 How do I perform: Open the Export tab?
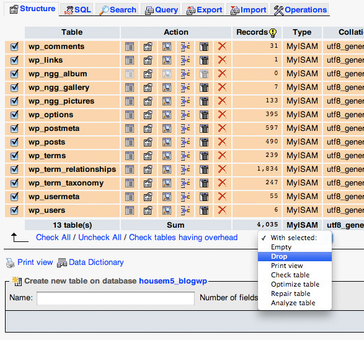click(x=204, y=10)
